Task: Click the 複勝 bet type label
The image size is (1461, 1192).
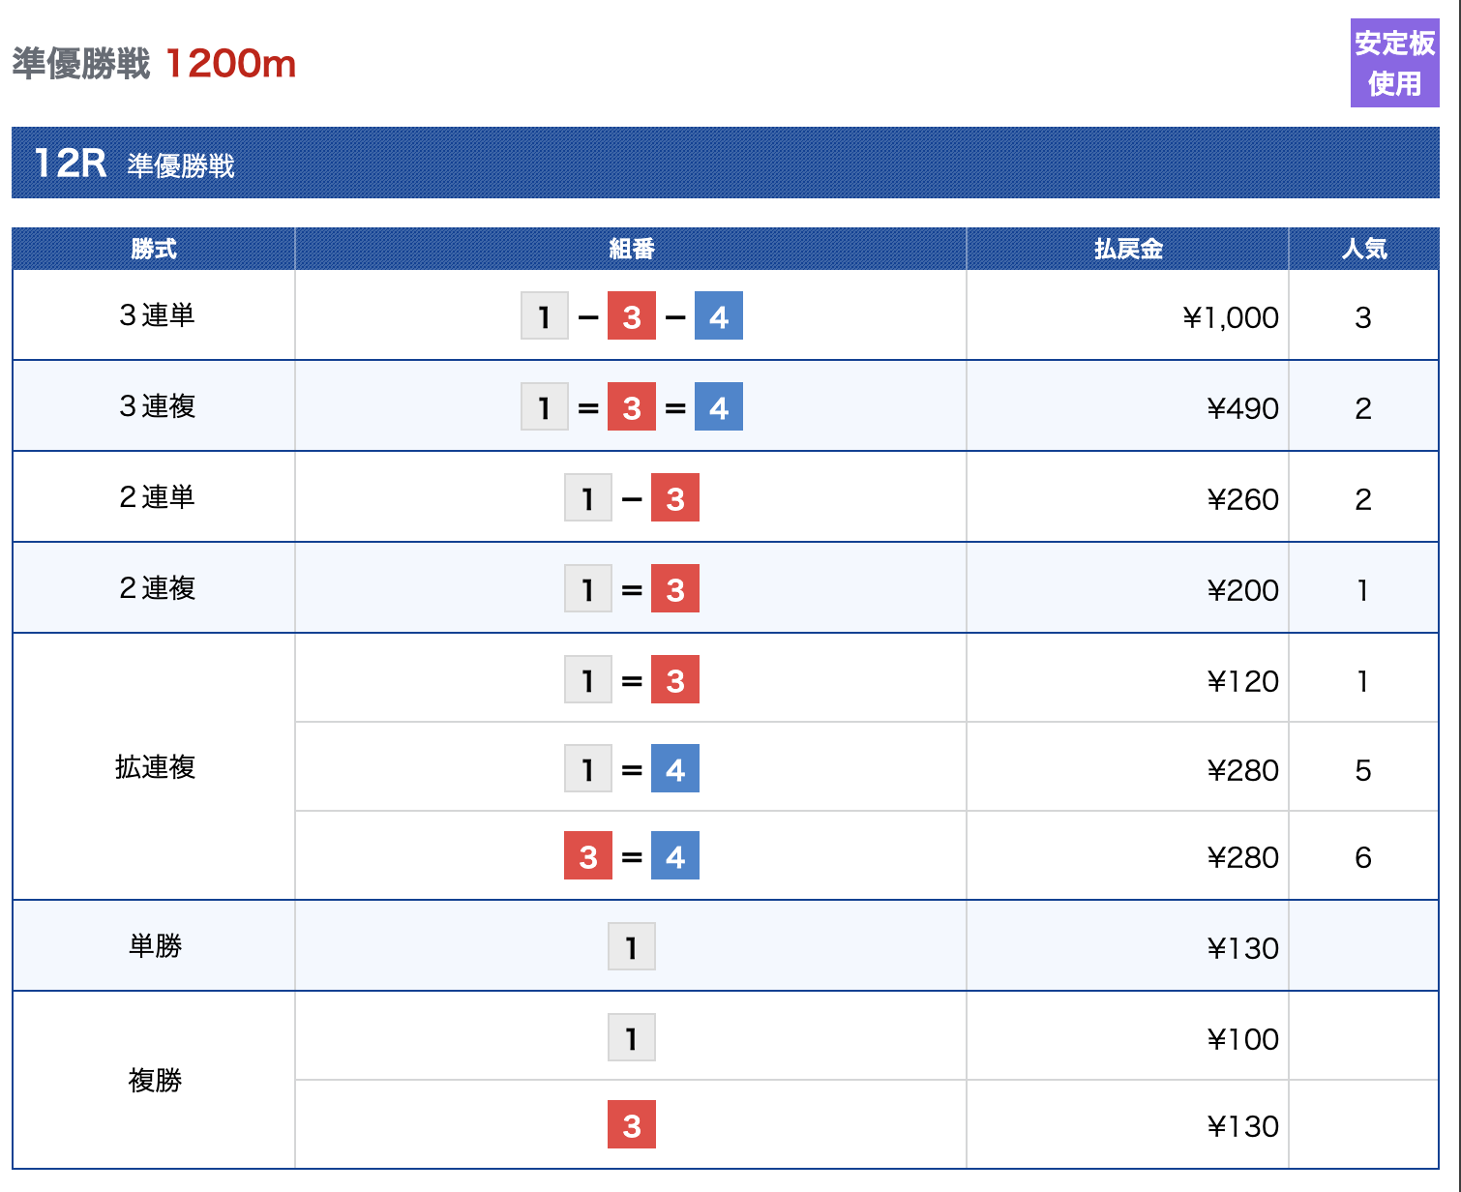Action: [x=155, y=1080]
